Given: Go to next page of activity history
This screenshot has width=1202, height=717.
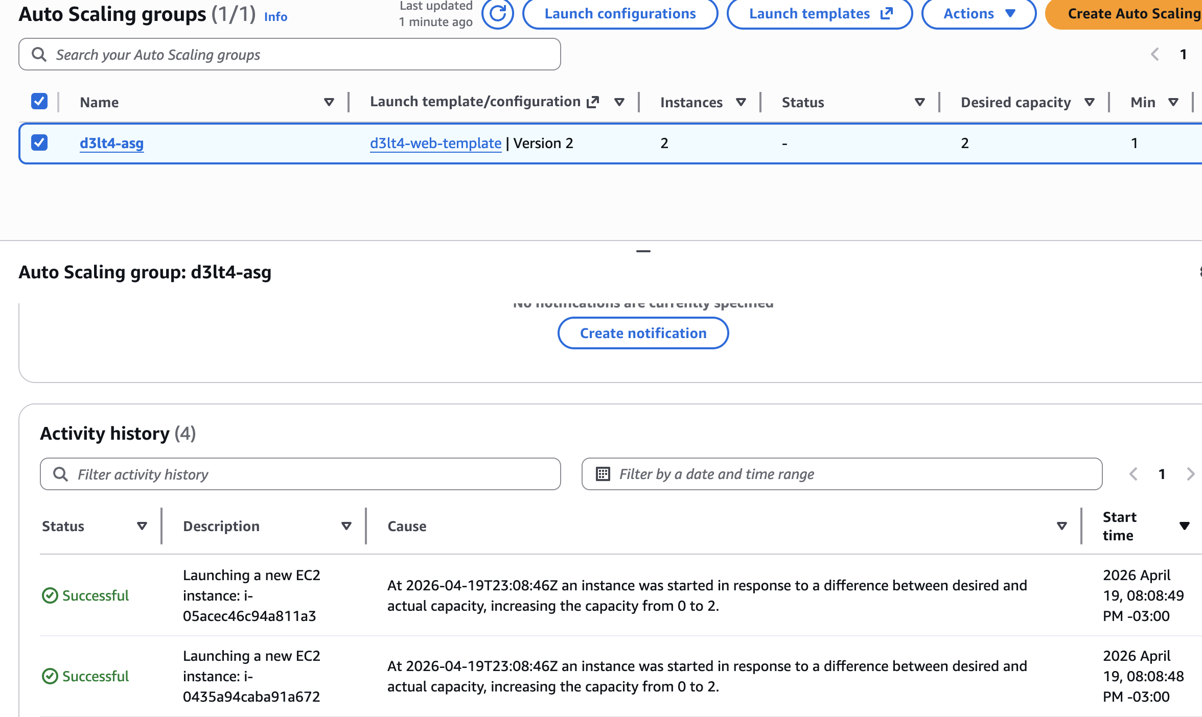Looking at the screenshot, I should (x=1190, y=474).
